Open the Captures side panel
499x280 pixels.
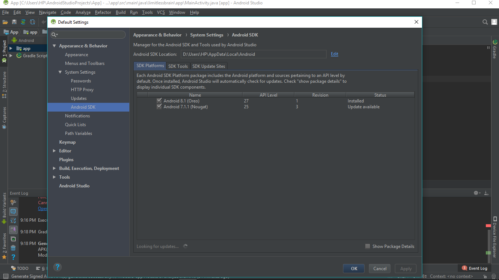click(x=4, y=118)
